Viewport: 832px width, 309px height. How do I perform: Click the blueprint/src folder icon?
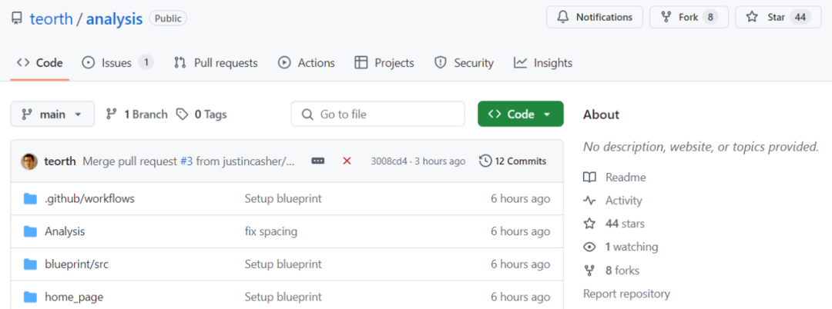30,264
